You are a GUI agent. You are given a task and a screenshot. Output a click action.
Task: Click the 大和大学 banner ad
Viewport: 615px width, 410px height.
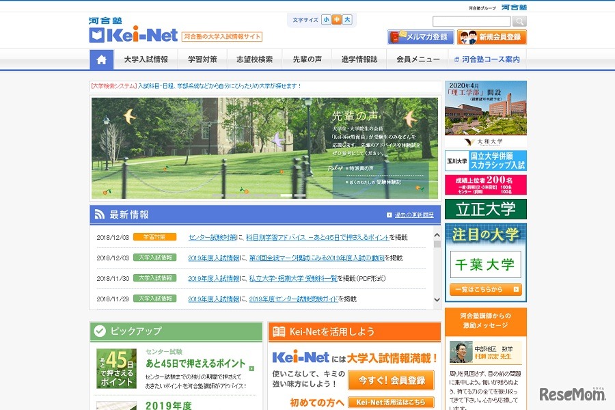coord(486,114)
